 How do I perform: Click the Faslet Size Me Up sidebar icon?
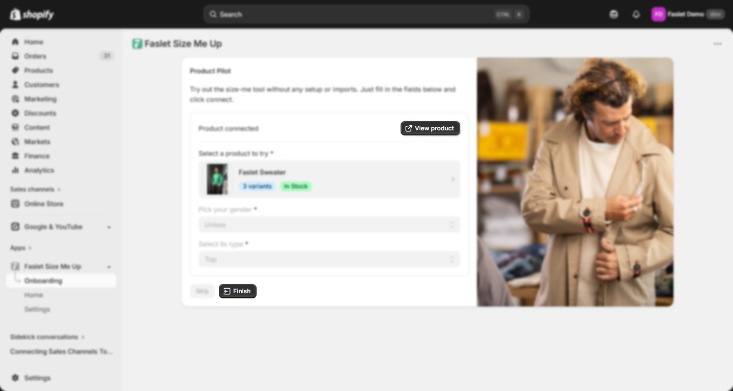[15, 266]
